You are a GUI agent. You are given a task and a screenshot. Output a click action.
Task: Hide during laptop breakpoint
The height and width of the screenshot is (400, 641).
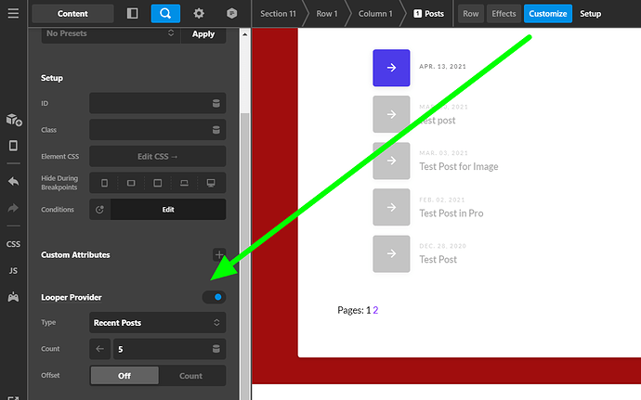(x=184, y=183)
